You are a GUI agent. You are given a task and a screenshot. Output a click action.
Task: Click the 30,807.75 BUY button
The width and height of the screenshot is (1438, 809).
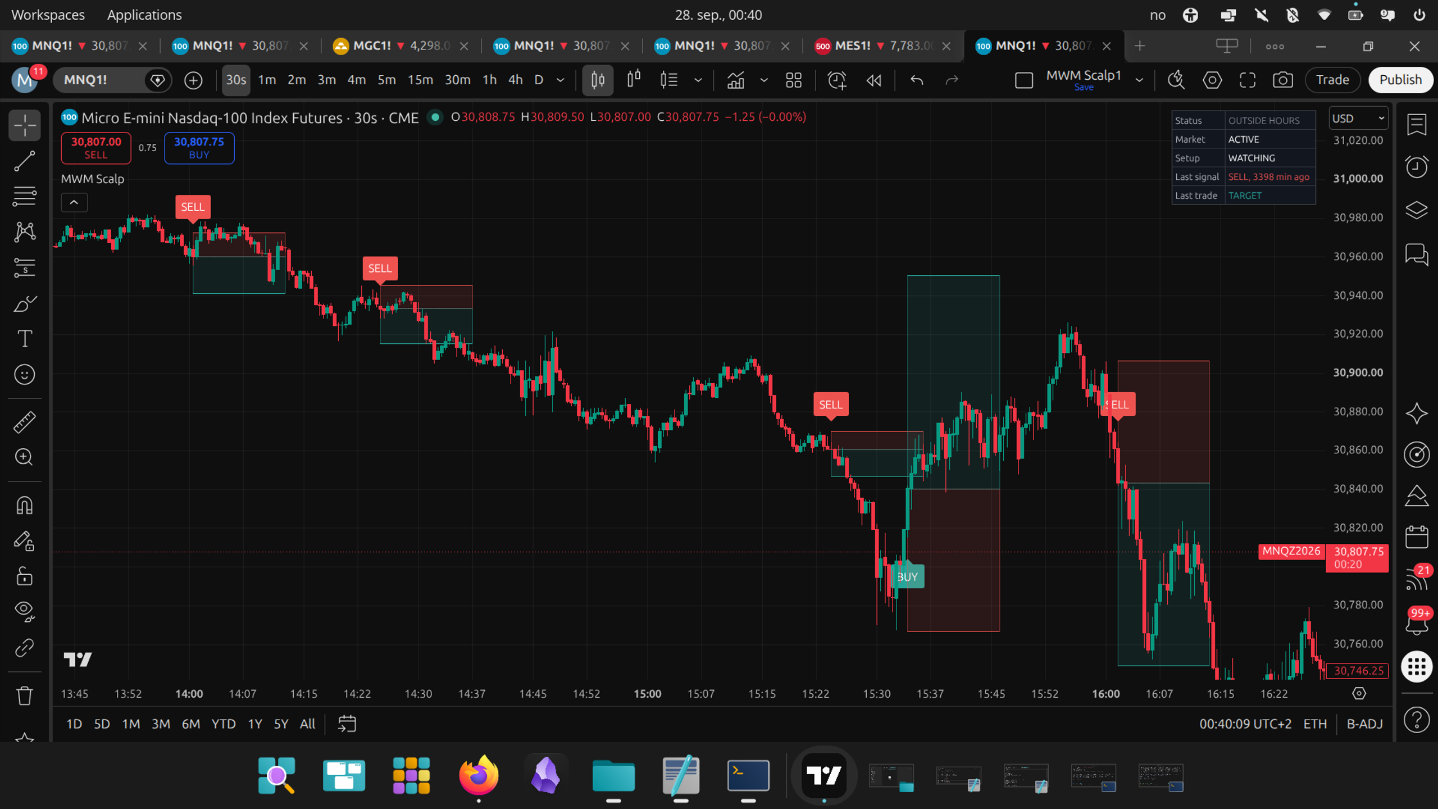[x=199, y=148]
